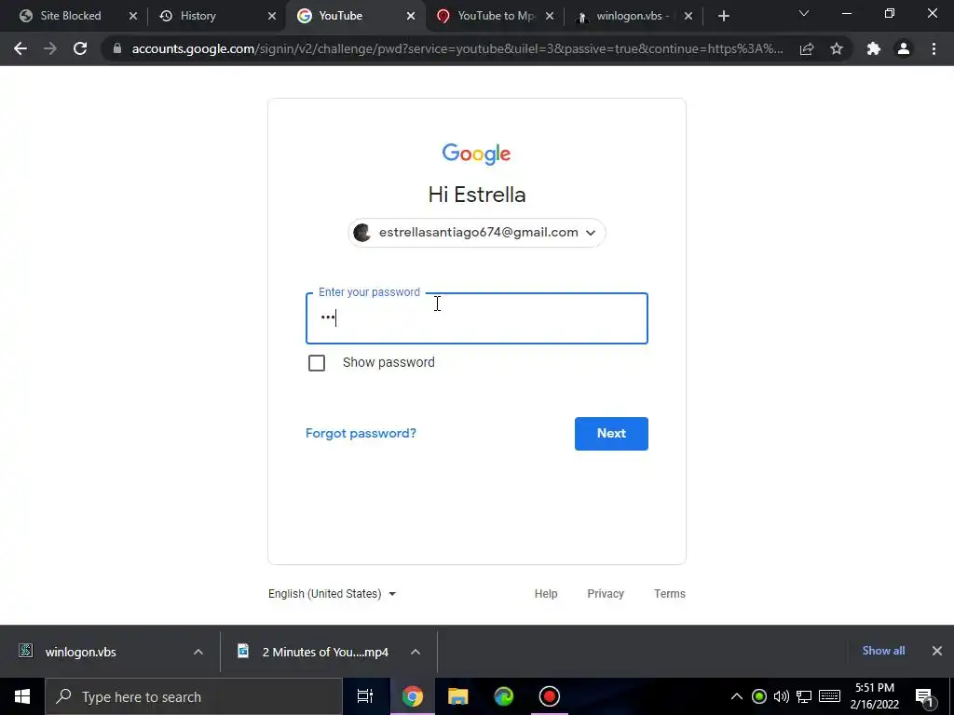Open the English (United States) language dropdown

(x=333, y=593)
